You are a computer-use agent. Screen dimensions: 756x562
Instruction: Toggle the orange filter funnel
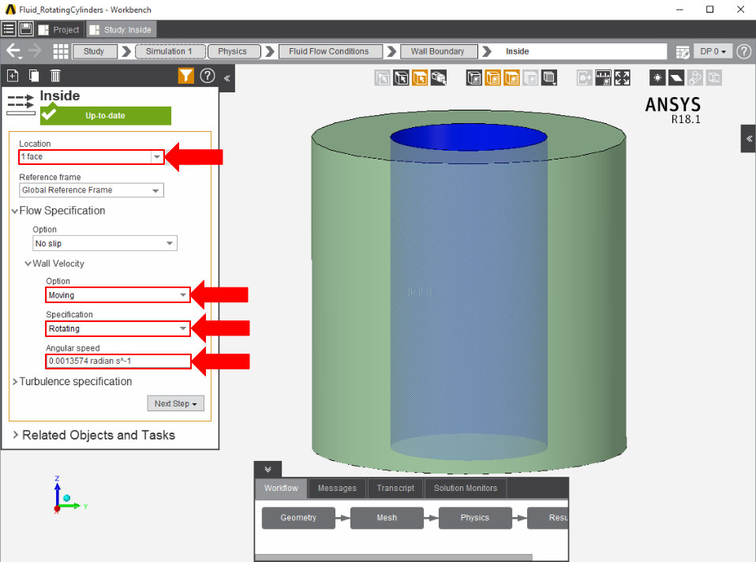(185, 76)
